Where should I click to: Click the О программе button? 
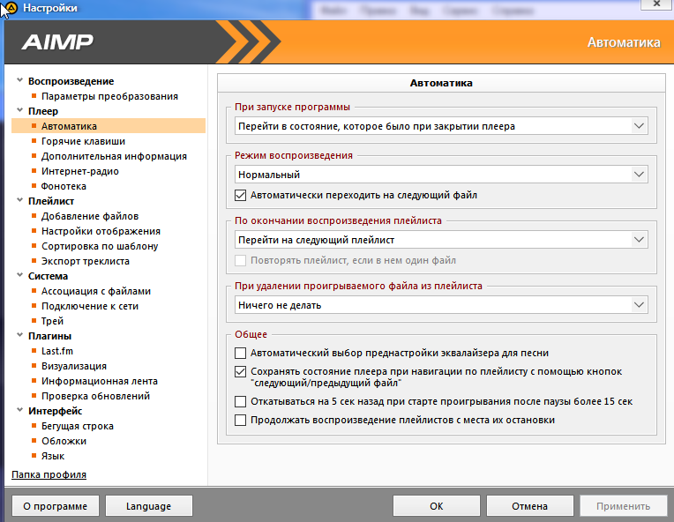click(56, 506)
